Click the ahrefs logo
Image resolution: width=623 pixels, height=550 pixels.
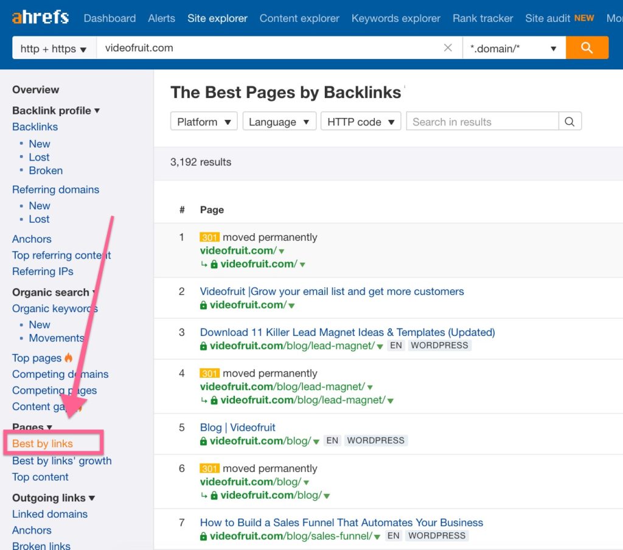click(40, 18)
